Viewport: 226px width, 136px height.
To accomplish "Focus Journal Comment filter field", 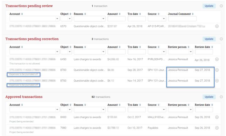I will pyautogui.click(x=182, y=19).
